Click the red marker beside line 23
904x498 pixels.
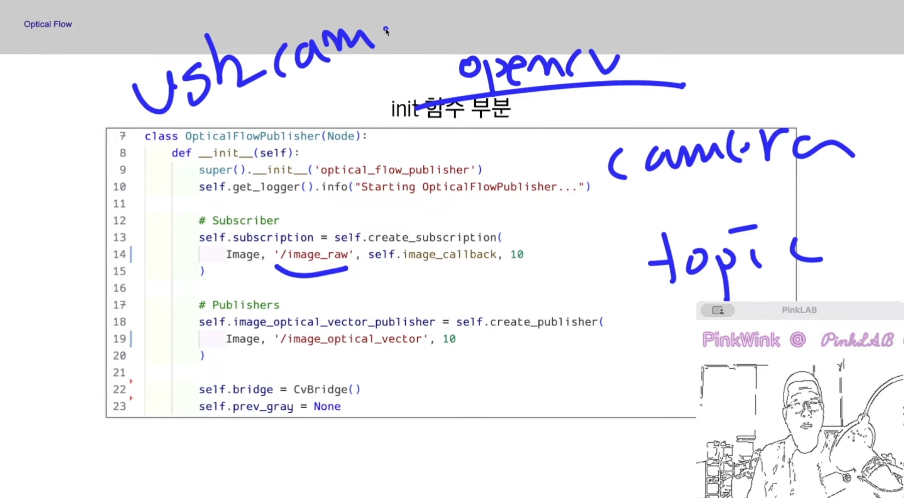(x=131, y=398)
